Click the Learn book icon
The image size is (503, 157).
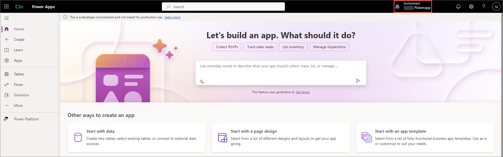[7, 50]
